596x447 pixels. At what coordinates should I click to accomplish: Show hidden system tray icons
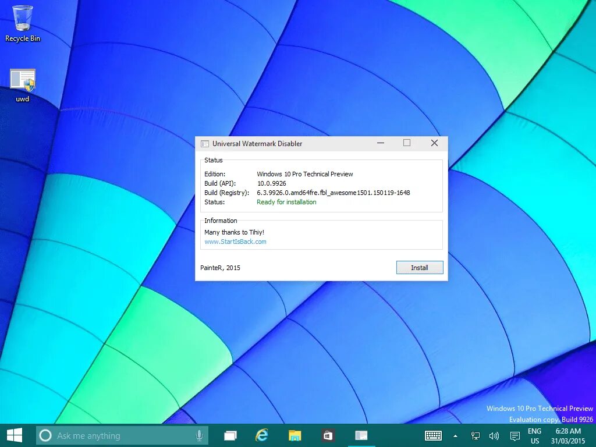click(455, 436)
